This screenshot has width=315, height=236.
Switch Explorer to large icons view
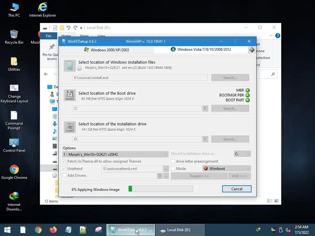277,201
